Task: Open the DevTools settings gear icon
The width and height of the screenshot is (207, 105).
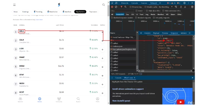Action: click(184, 3)
